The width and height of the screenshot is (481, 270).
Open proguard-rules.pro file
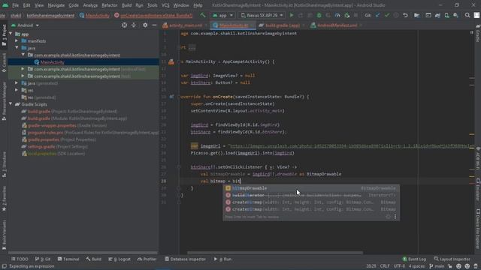click(x=90, y=133)
